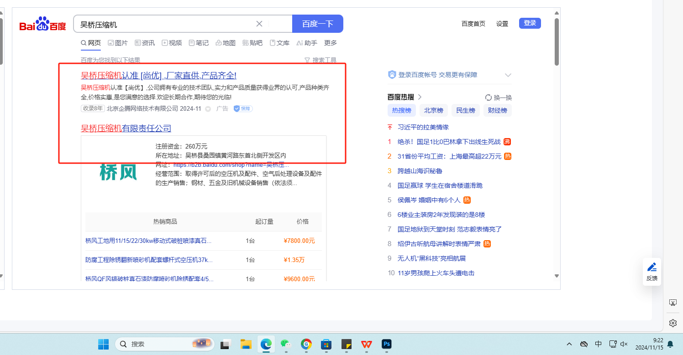
Task: Click the 换一换 refresh icon
Action: [489, 98]
